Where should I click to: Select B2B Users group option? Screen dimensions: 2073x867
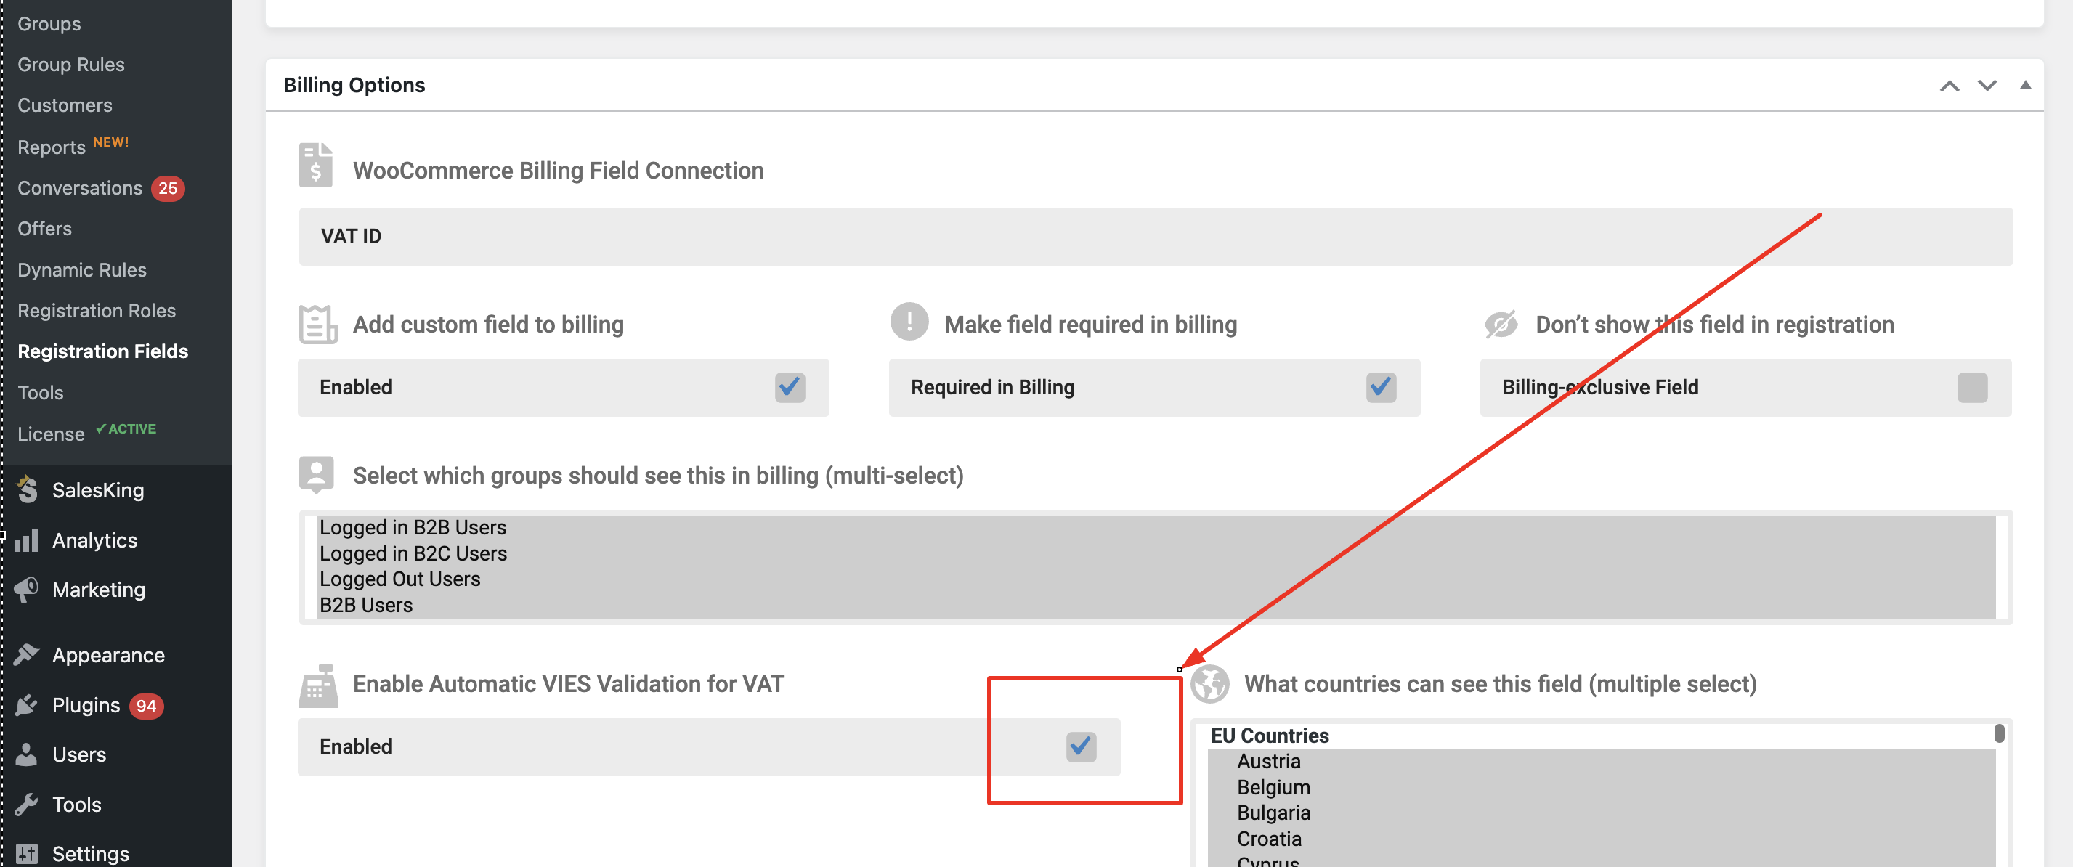point(1156,605)
